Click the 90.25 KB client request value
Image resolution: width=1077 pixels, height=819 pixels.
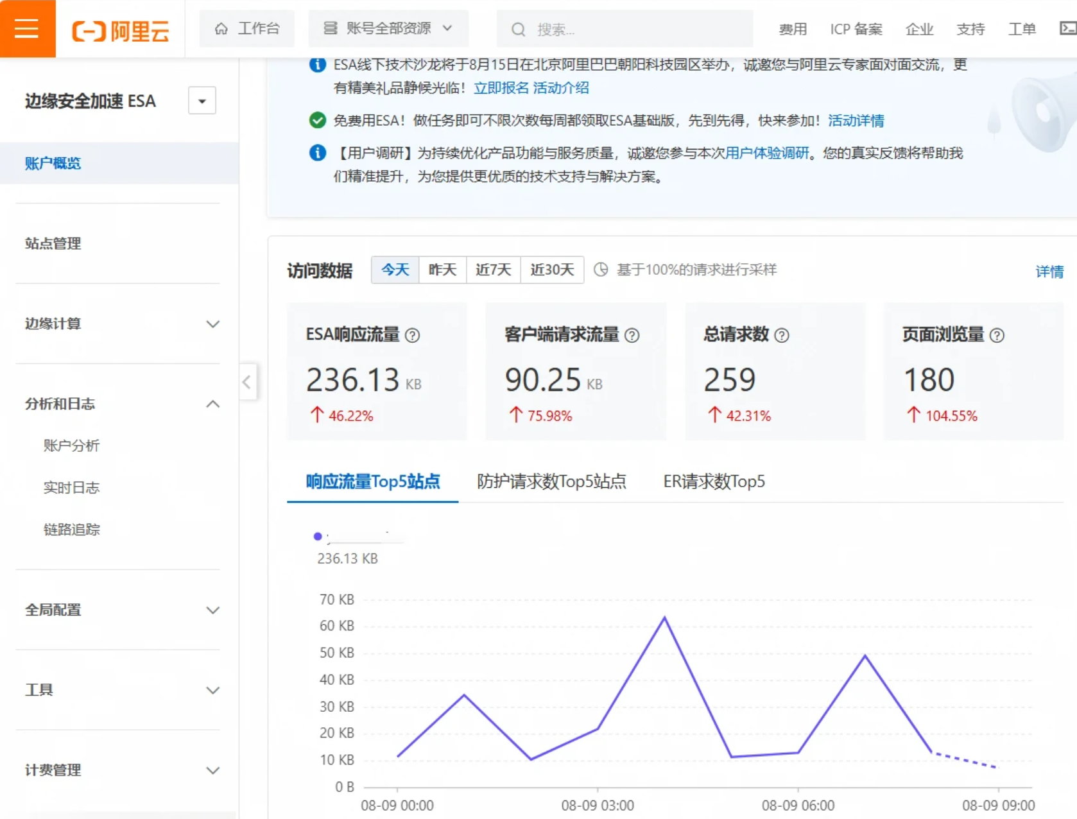coord(553,380)
